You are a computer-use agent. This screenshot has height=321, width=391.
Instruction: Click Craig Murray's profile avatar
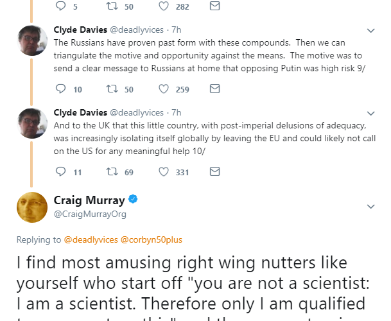32,207
